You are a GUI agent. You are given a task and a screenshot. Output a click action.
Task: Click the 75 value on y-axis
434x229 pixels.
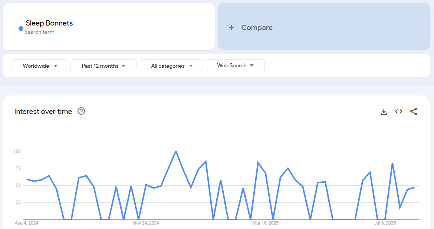pos(17,168)
